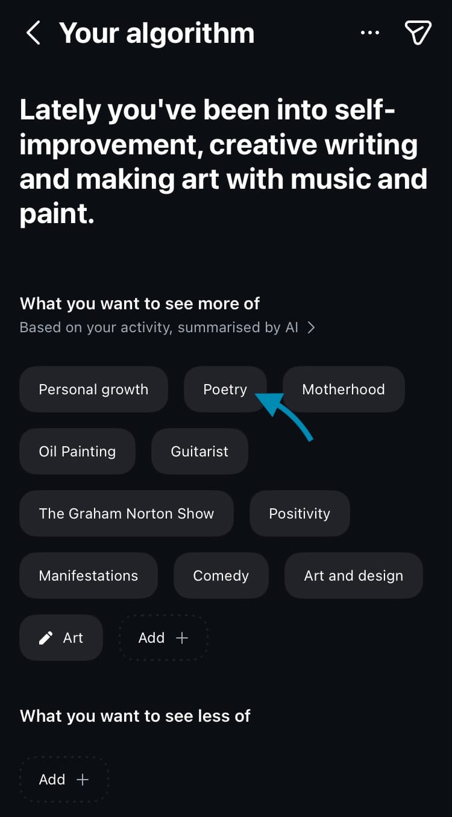Open the three-dot more options menu
452x817 pixels.
click(370, 33)
